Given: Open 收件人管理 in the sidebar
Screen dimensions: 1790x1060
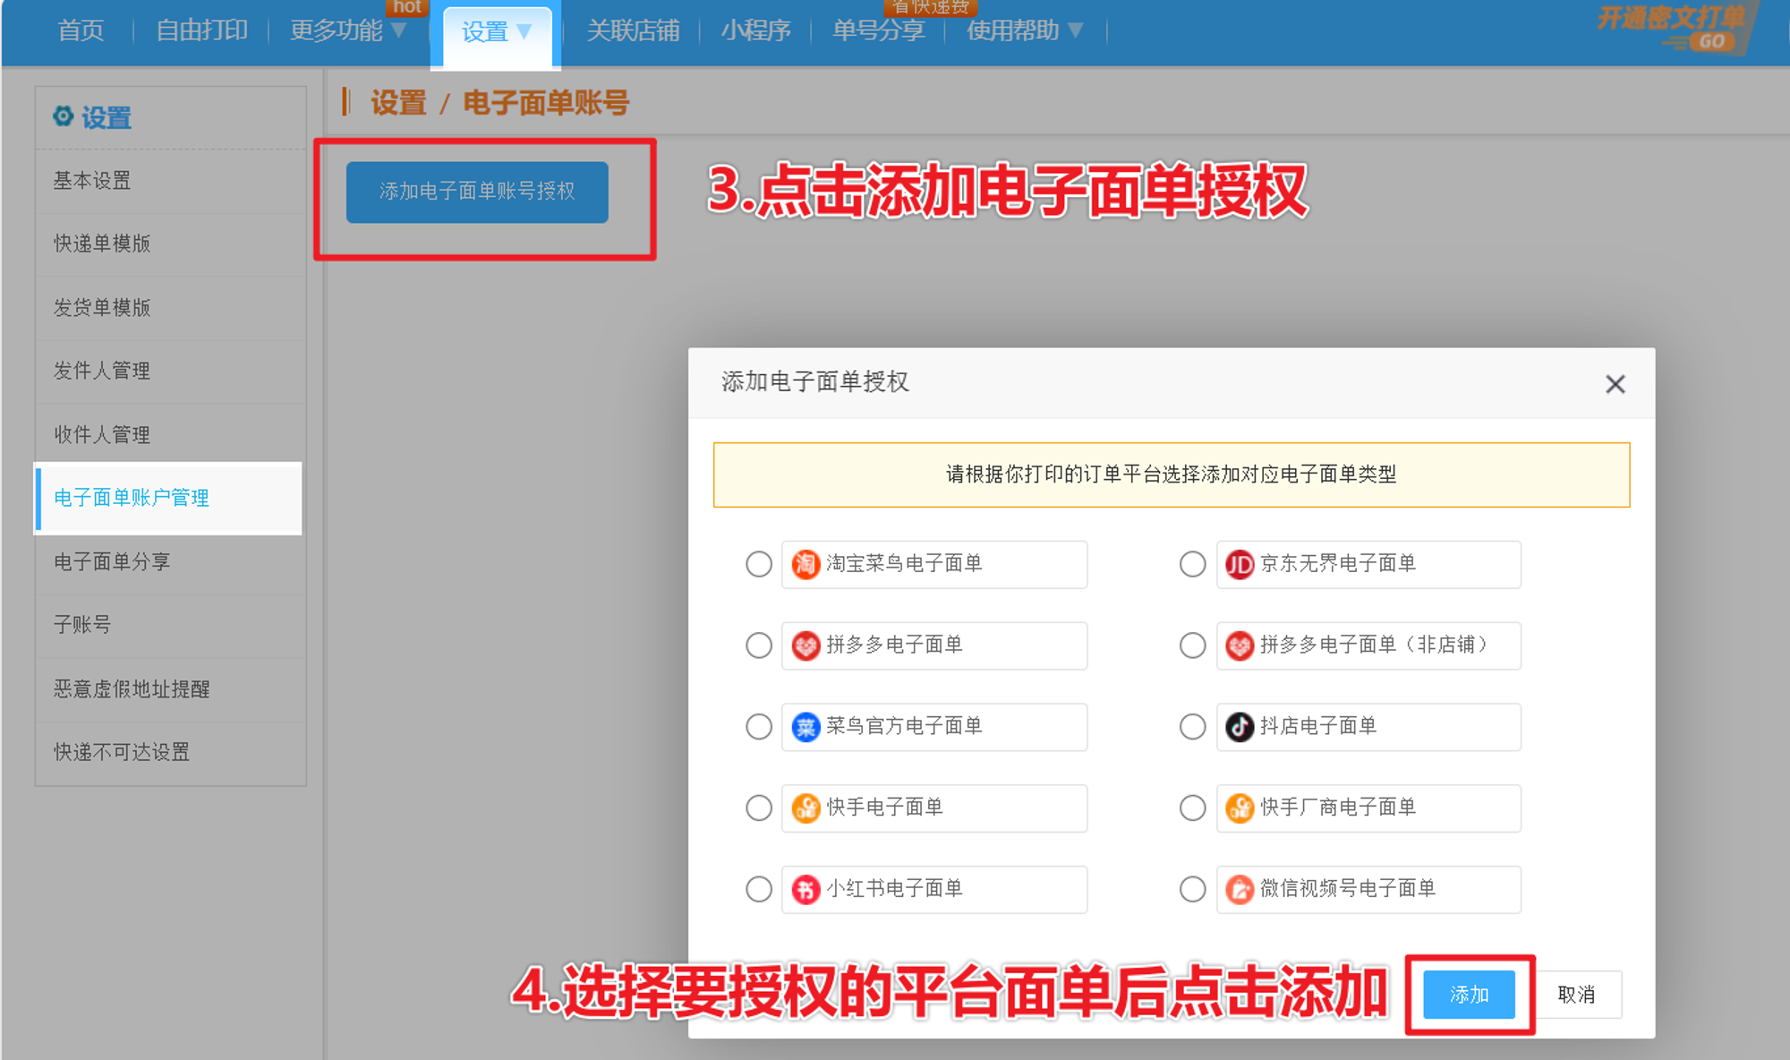Looking at the screenshot, I should [170, 435].
